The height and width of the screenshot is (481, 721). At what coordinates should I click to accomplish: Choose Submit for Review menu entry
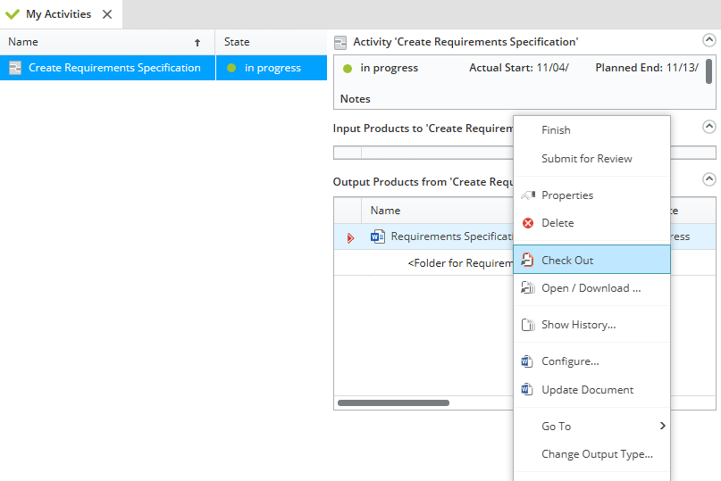pyautogui.click(x=586, y=159)
